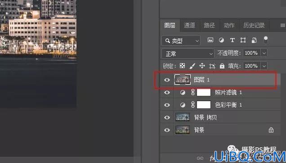Toggle the layer filtering on/off switch

coord(266,39)
